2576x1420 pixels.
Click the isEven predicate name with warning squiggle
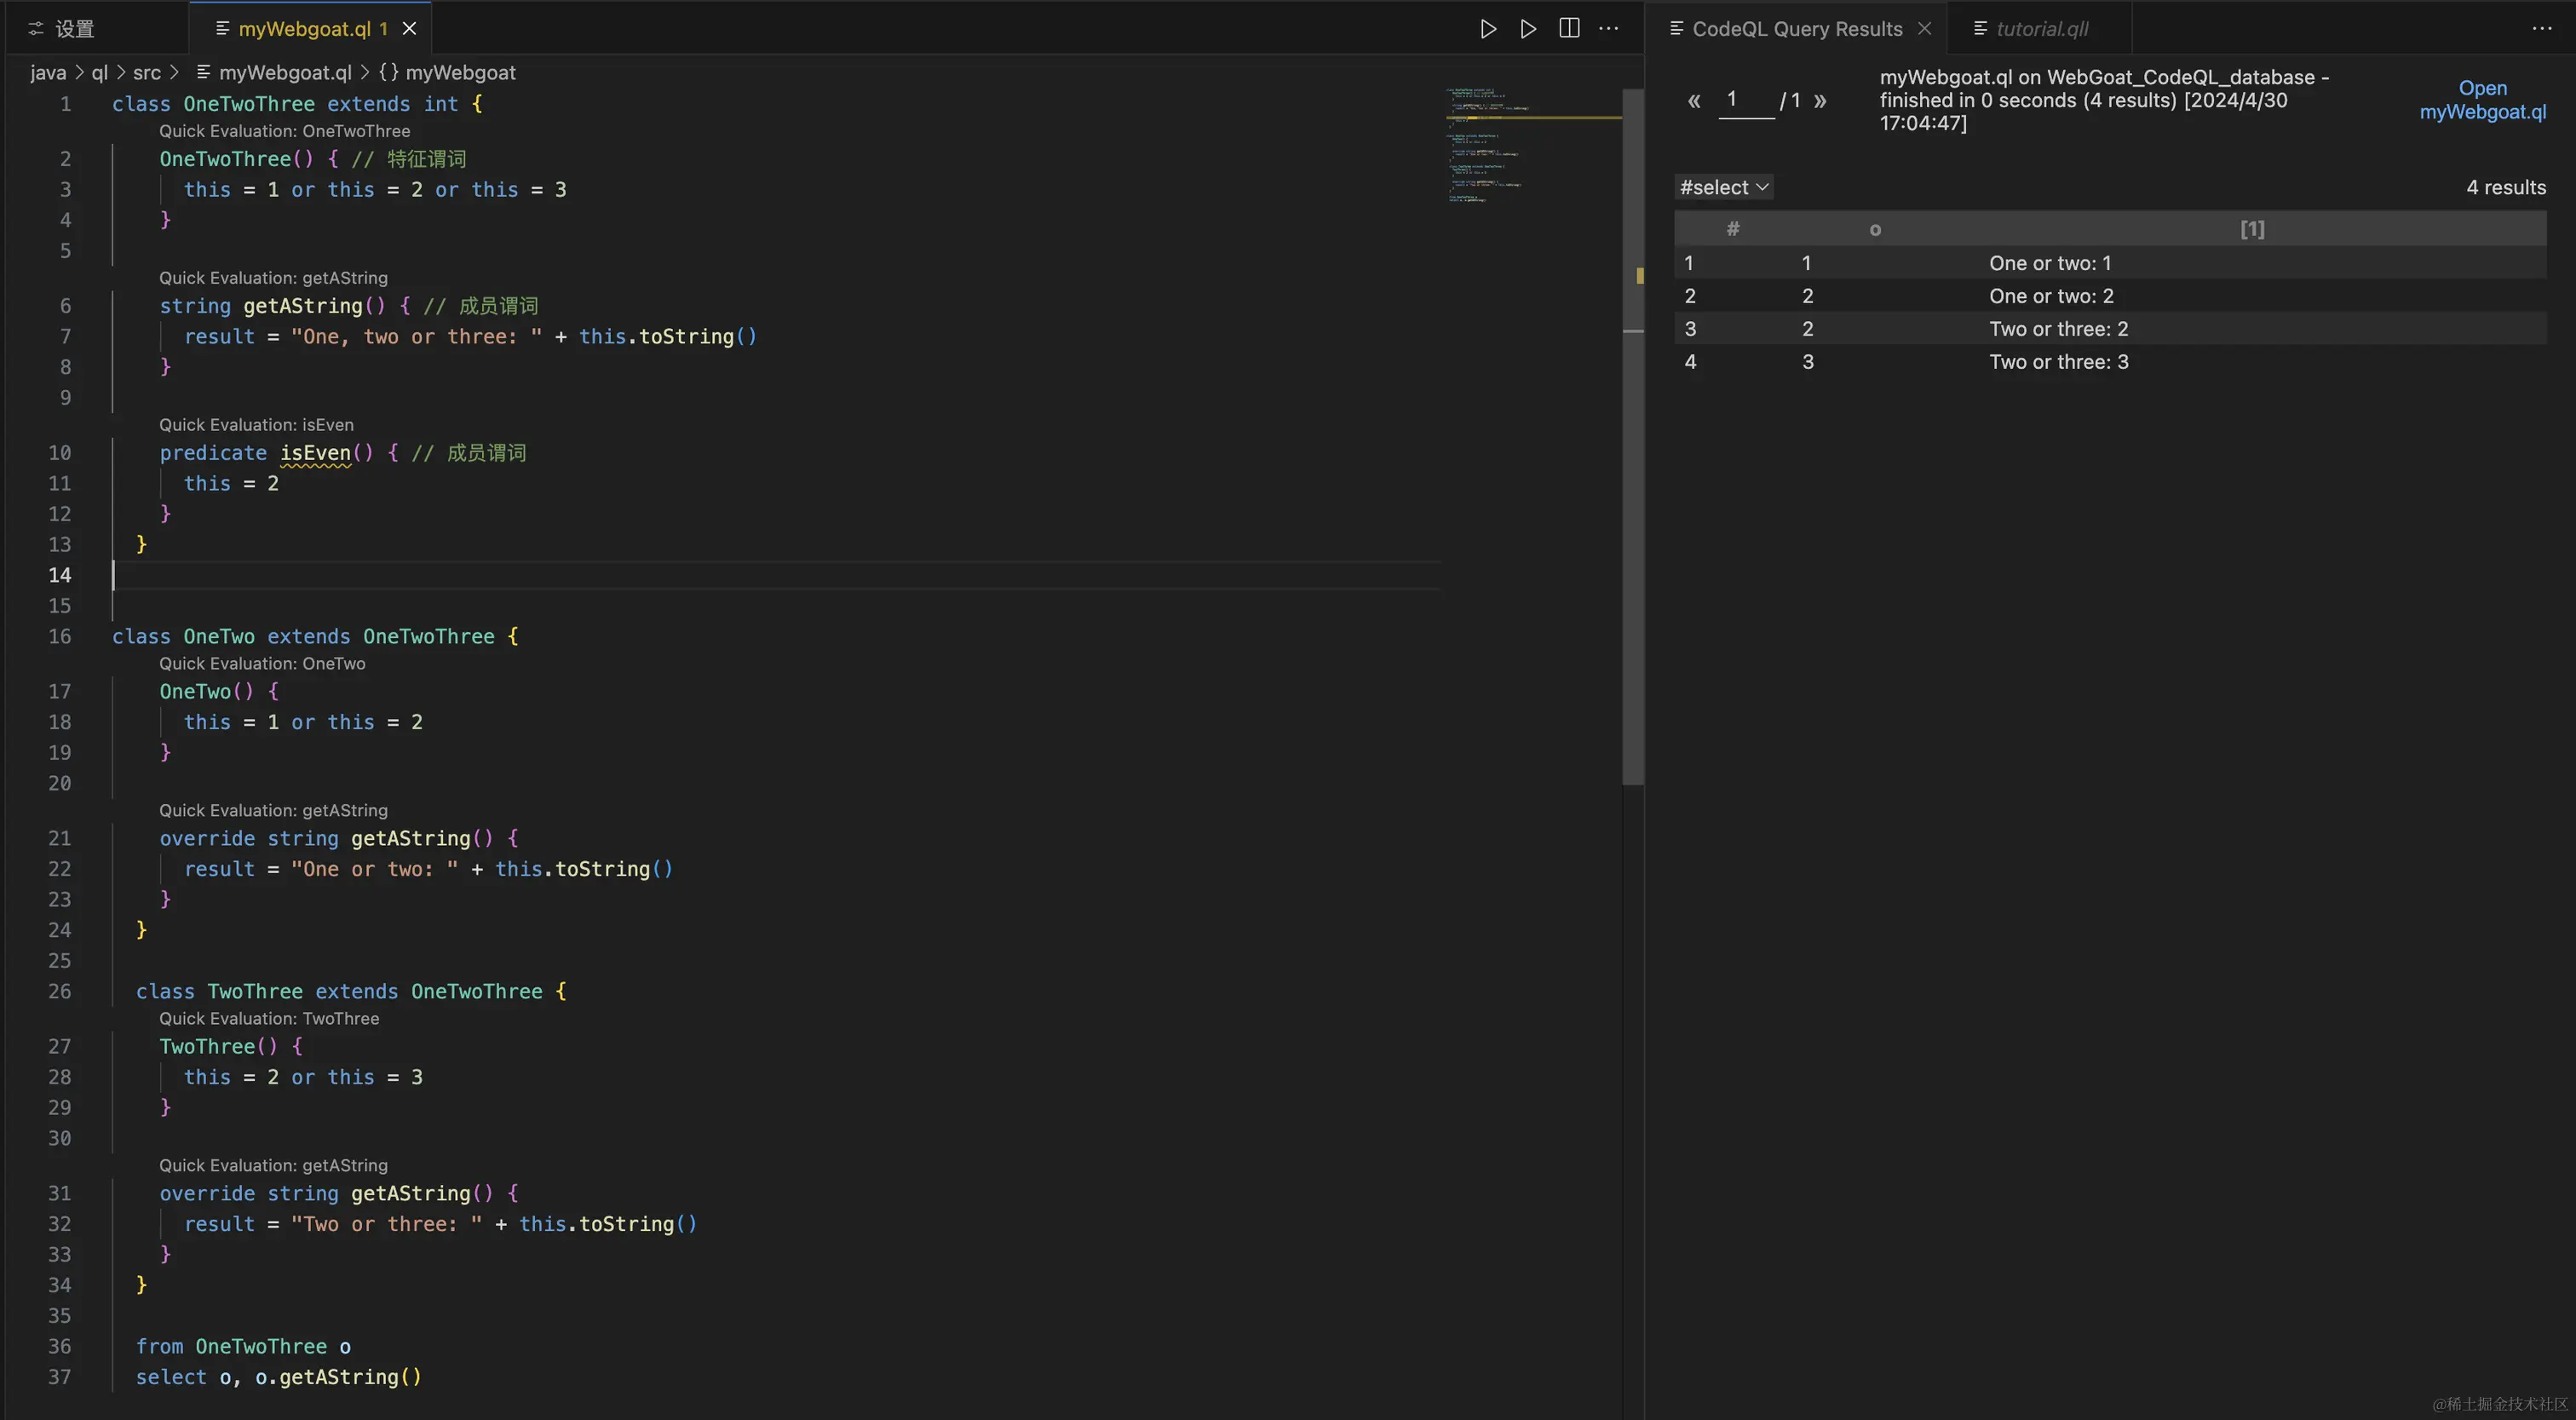(315, 453)
